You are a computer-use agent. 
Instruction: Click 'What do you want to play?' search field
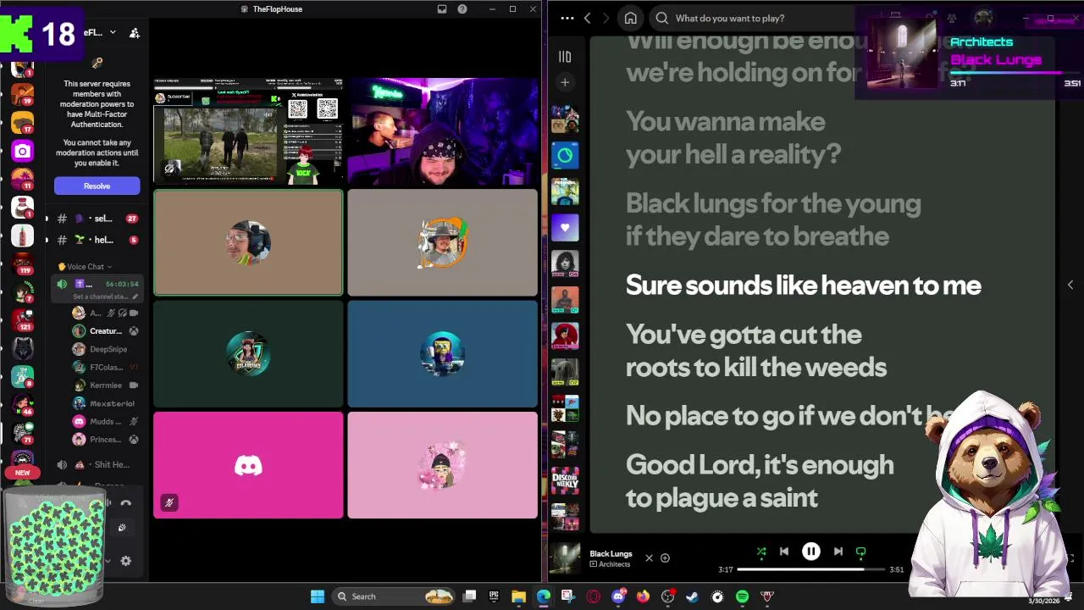click(x=754, y=18)
